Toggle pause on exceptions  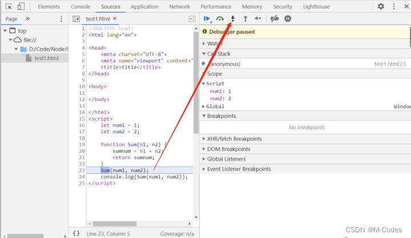(x=288, y=19)
